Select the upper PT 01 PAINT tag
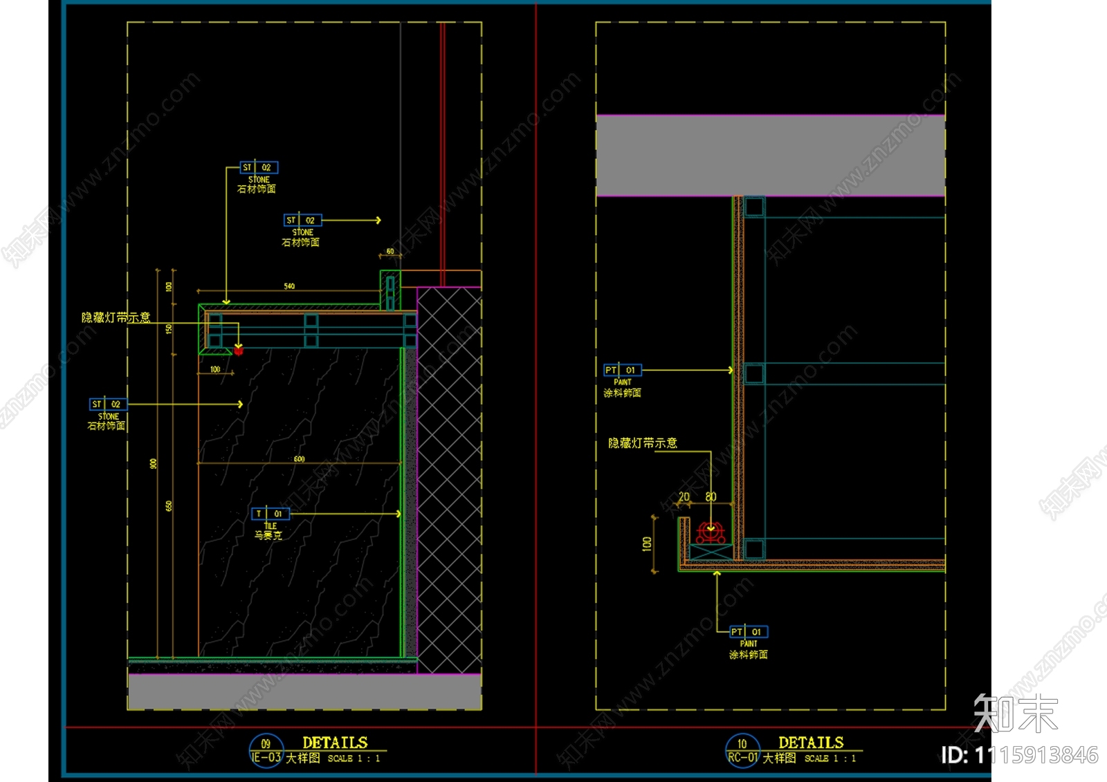 623,370
